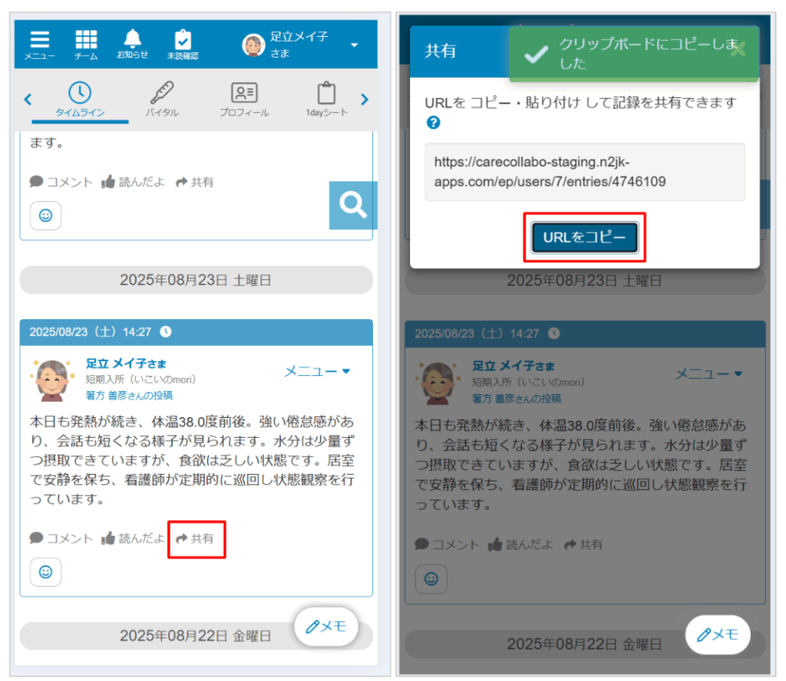Open the お知らせ bell notifications

[x=133, y=44]
